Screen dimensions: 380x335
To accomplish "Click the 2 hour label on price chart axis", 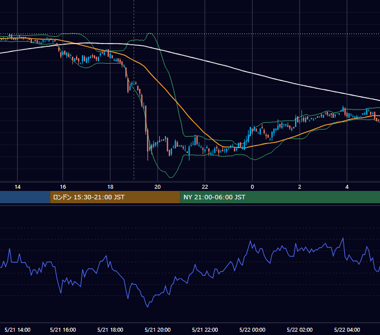I will [300, 187].
